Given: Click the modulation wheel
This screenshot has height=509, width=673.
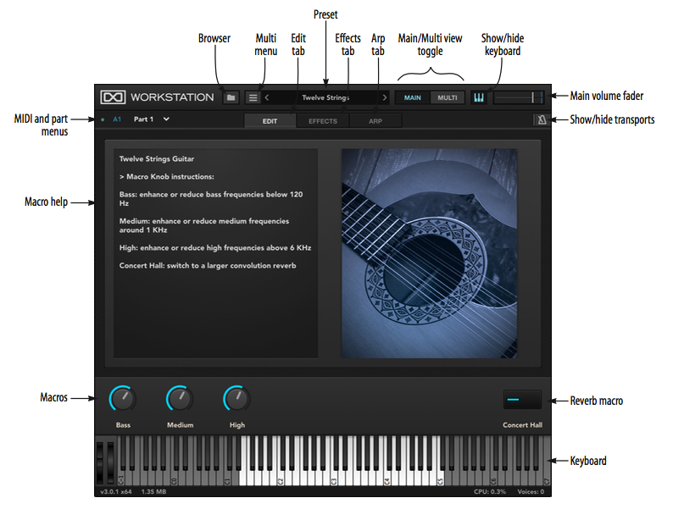Looking at the screenshot, I should click(110, 462).
